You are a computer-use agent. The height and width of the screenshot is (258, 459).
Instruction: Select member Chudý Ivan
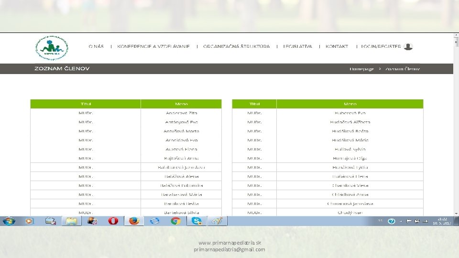point(350,213)
